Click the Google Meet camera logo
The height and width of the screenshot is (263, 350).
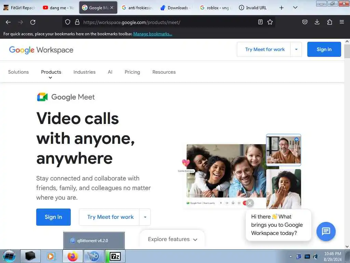42,97
